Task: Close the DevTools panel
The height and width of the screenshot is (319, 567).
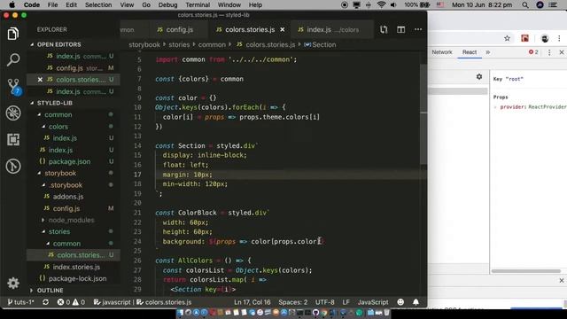Action: coord(562,52)
